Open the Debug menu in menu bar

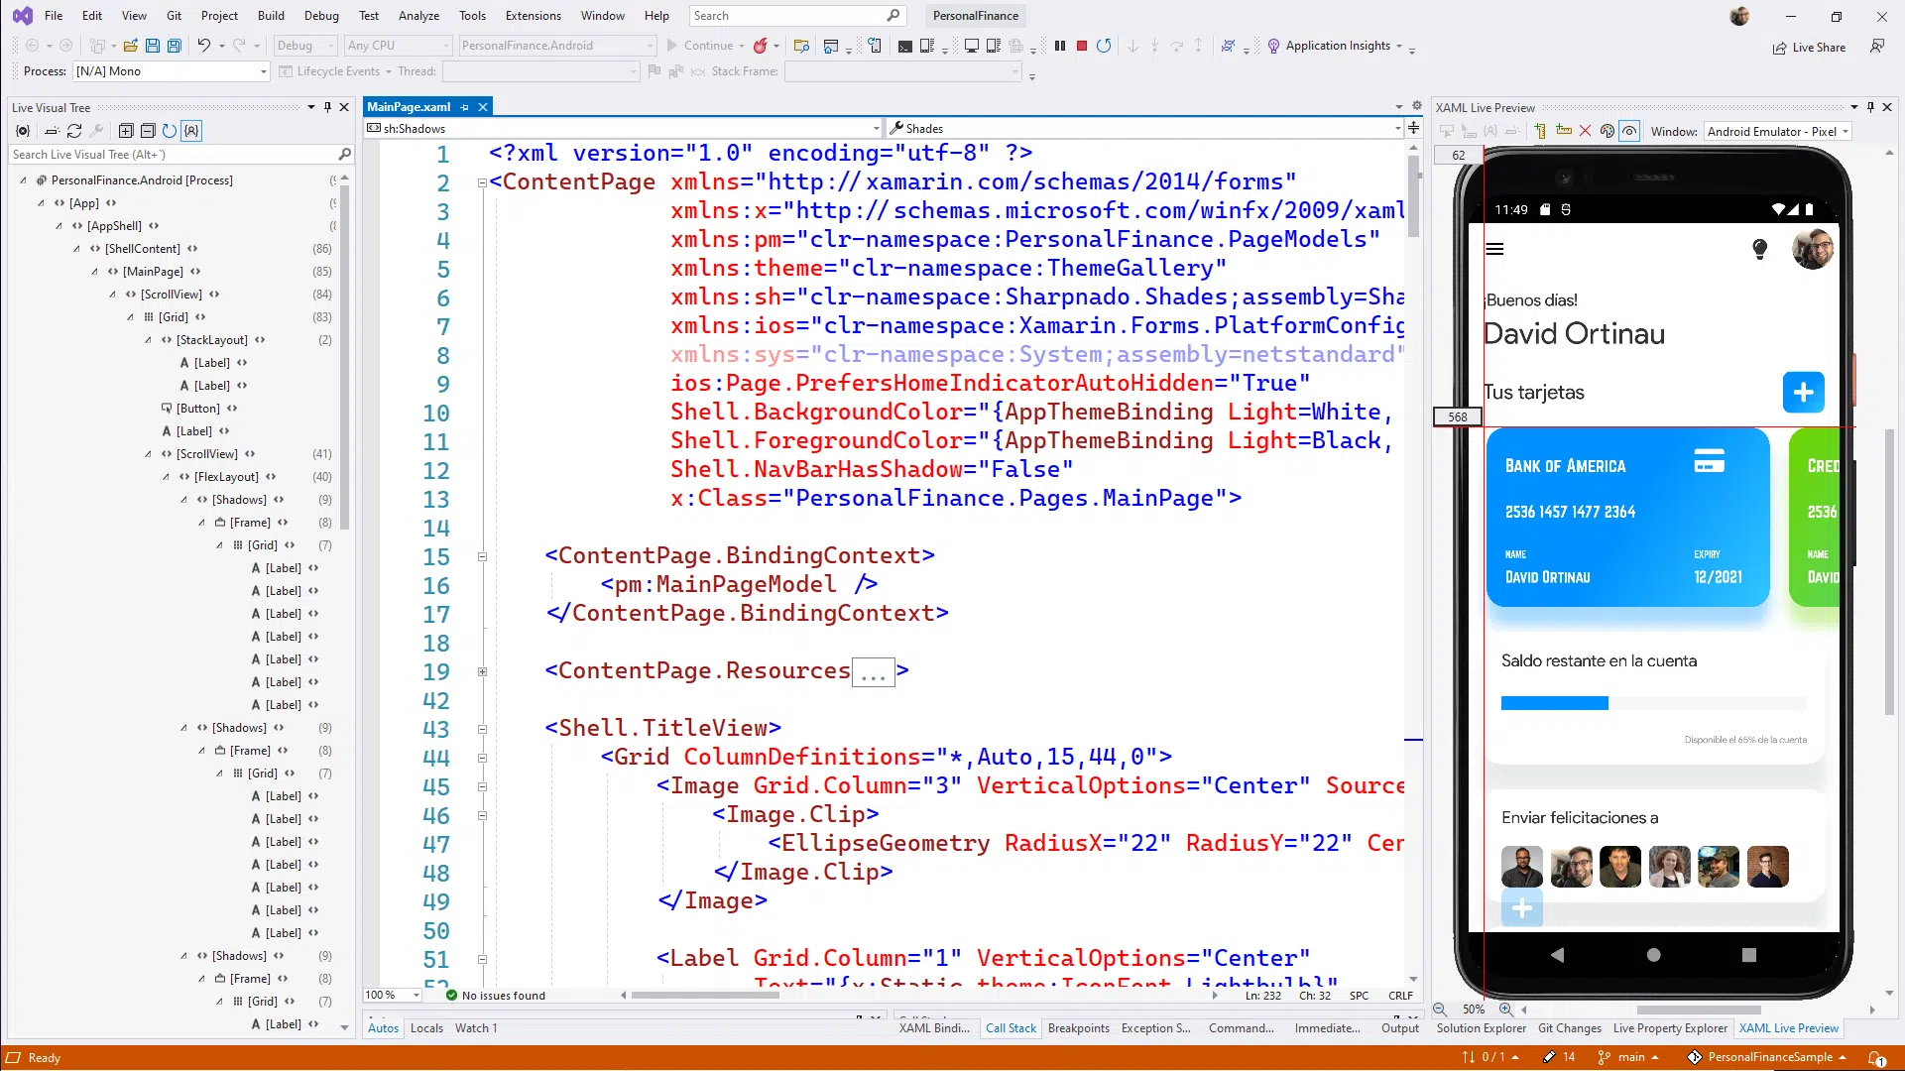(320, 15)
